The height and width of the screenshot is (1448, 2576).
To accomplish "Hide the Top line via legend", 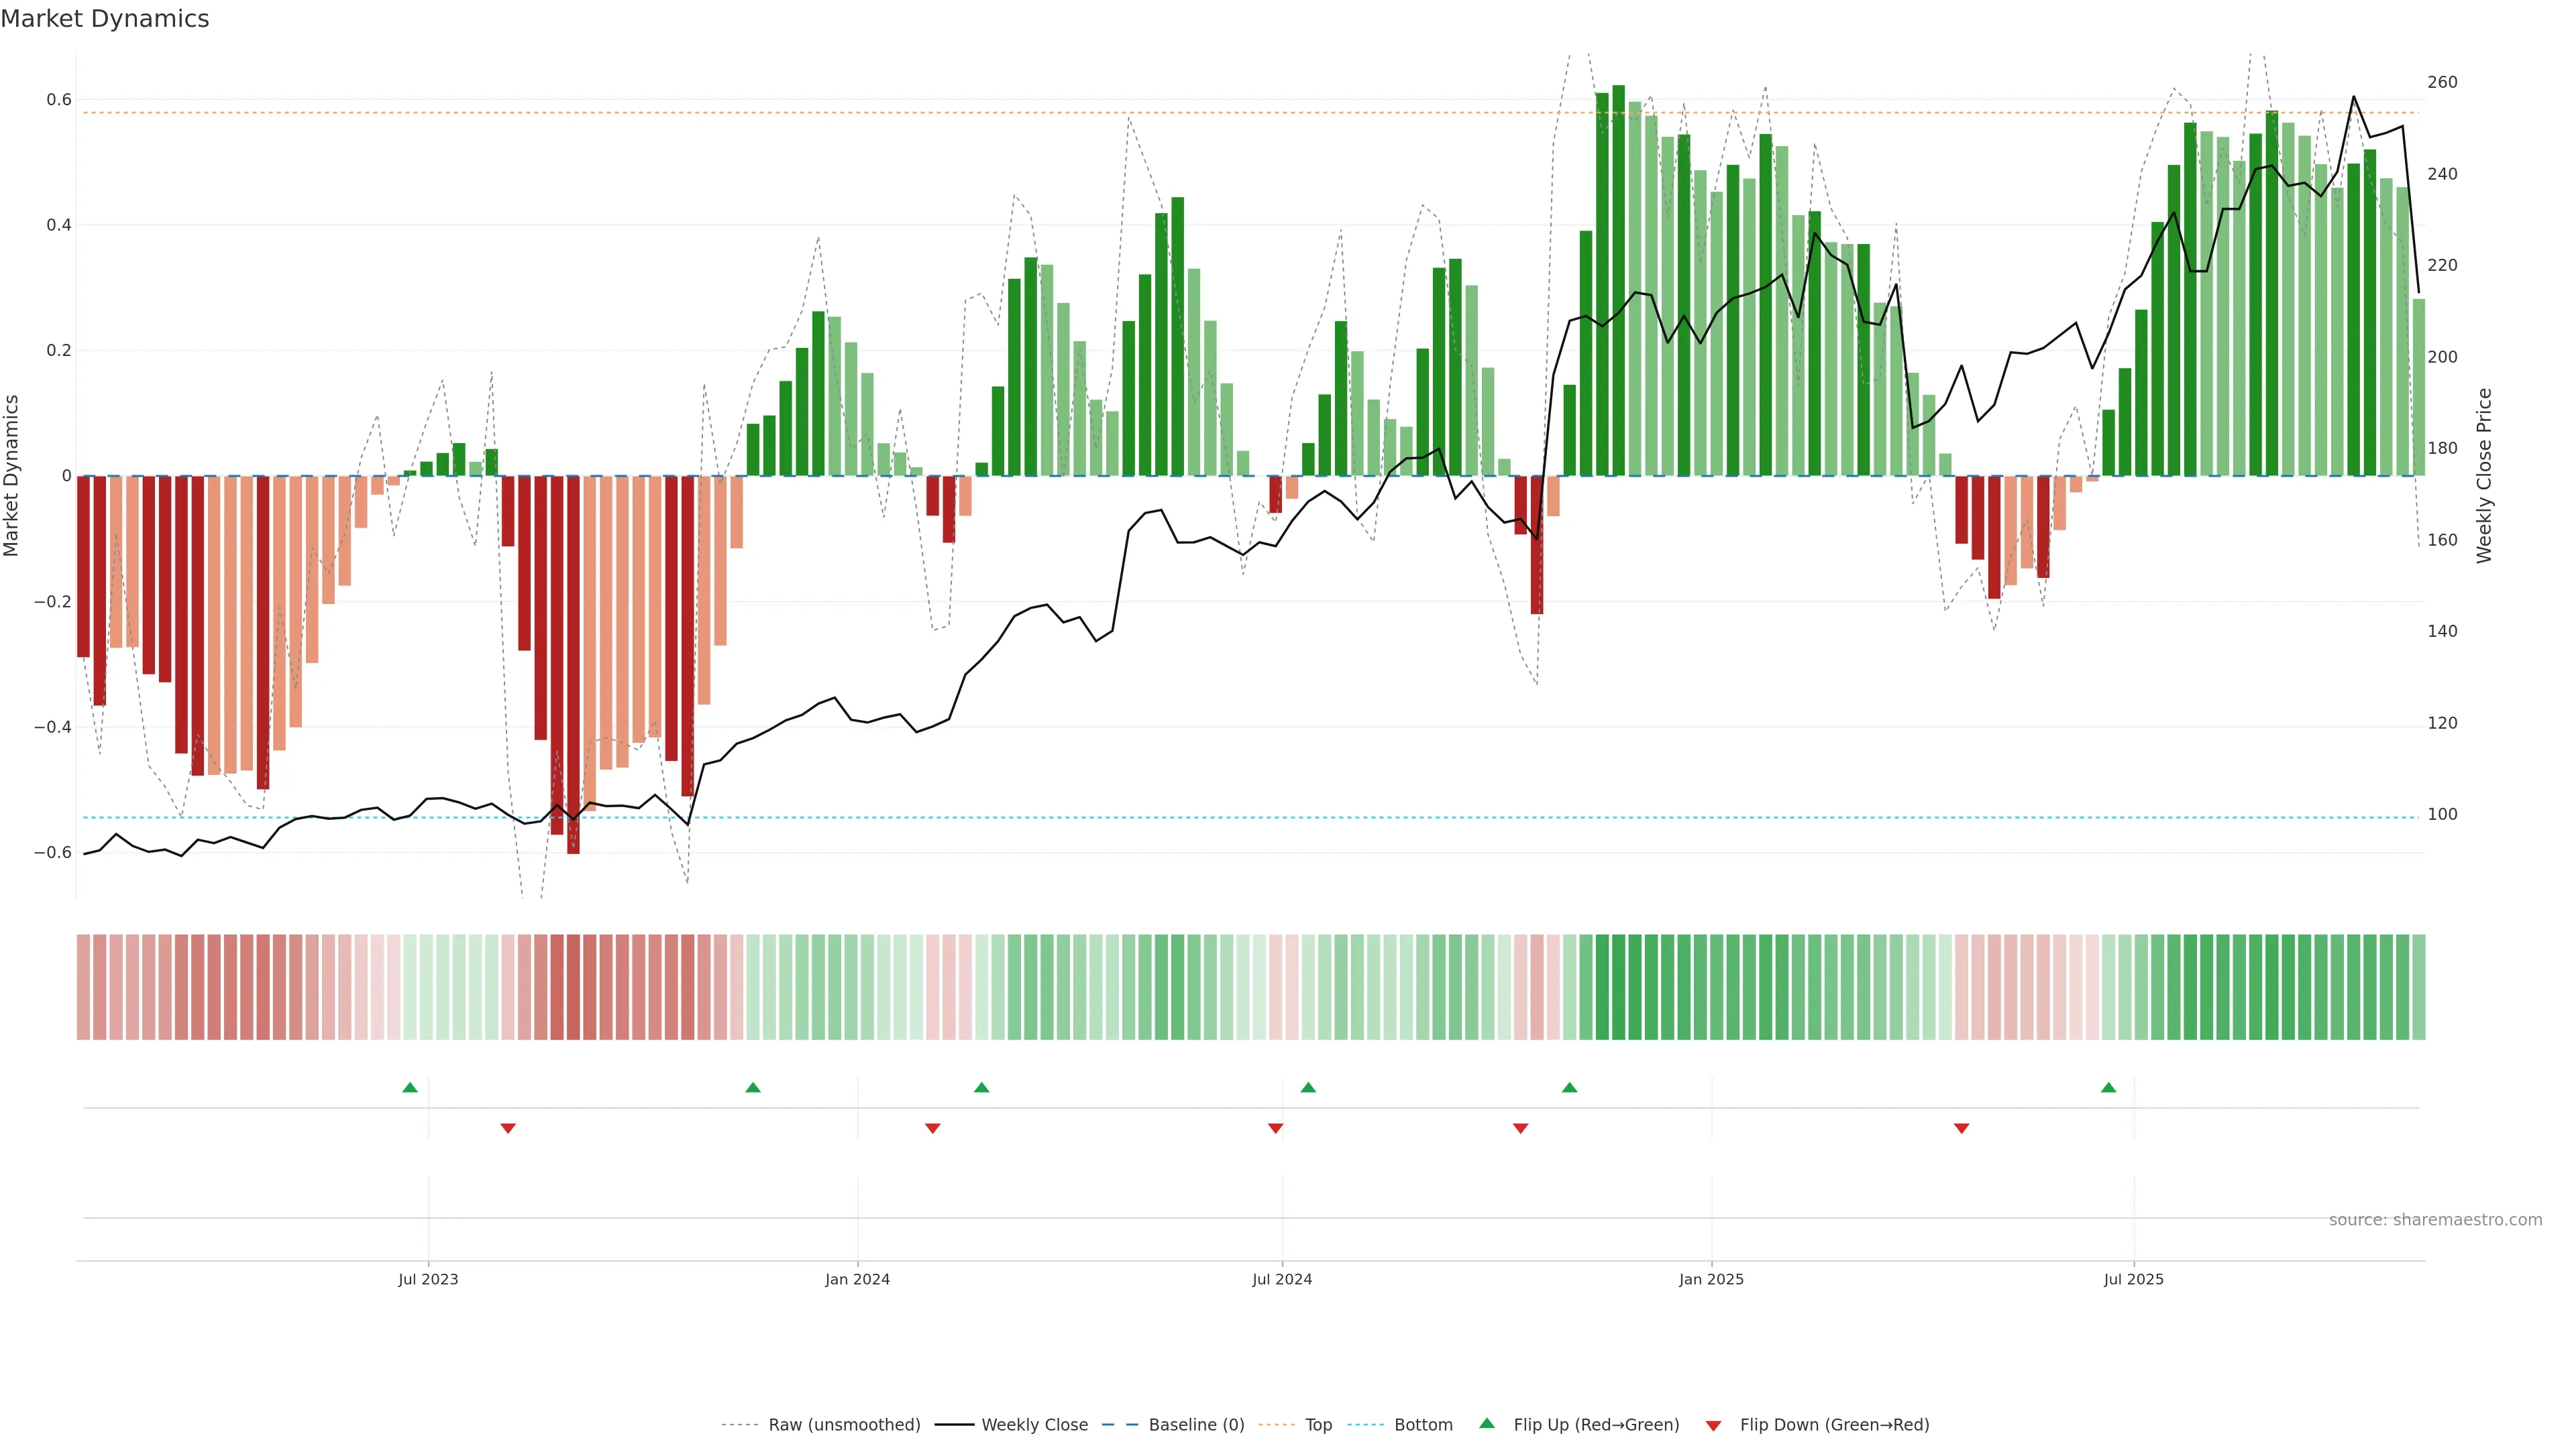I will 1318,1425.
